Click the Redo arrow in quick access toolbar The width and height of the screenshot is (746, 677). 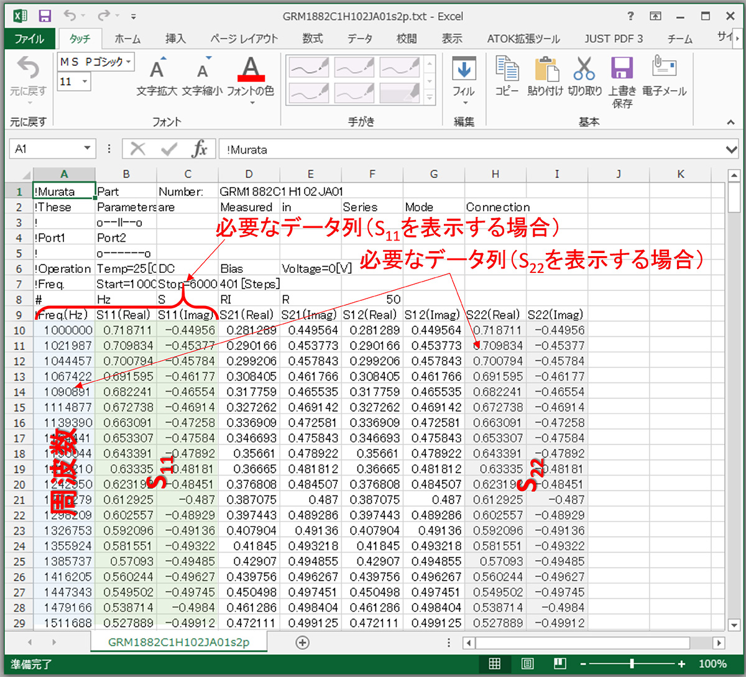(104, 16)
